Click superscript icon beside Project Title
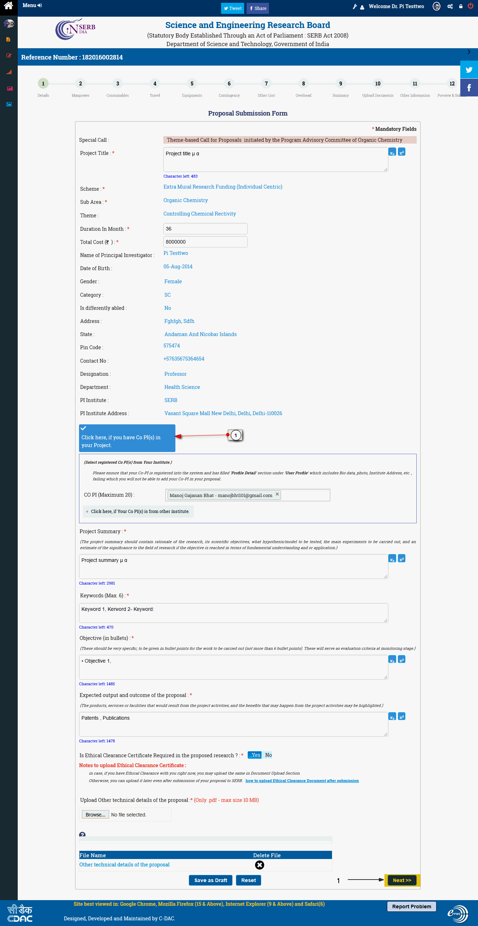Screen dimensions: 478x926 [x=401, y=152]
